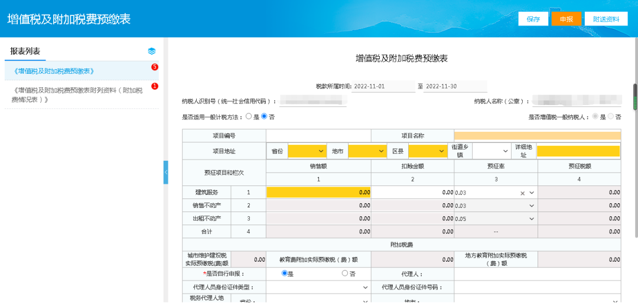Click the 地方教育附加实际预缴税(费)额 value cell
This screenshot has width=638, height=306.
pyautogui.click(x=580, y=259)
